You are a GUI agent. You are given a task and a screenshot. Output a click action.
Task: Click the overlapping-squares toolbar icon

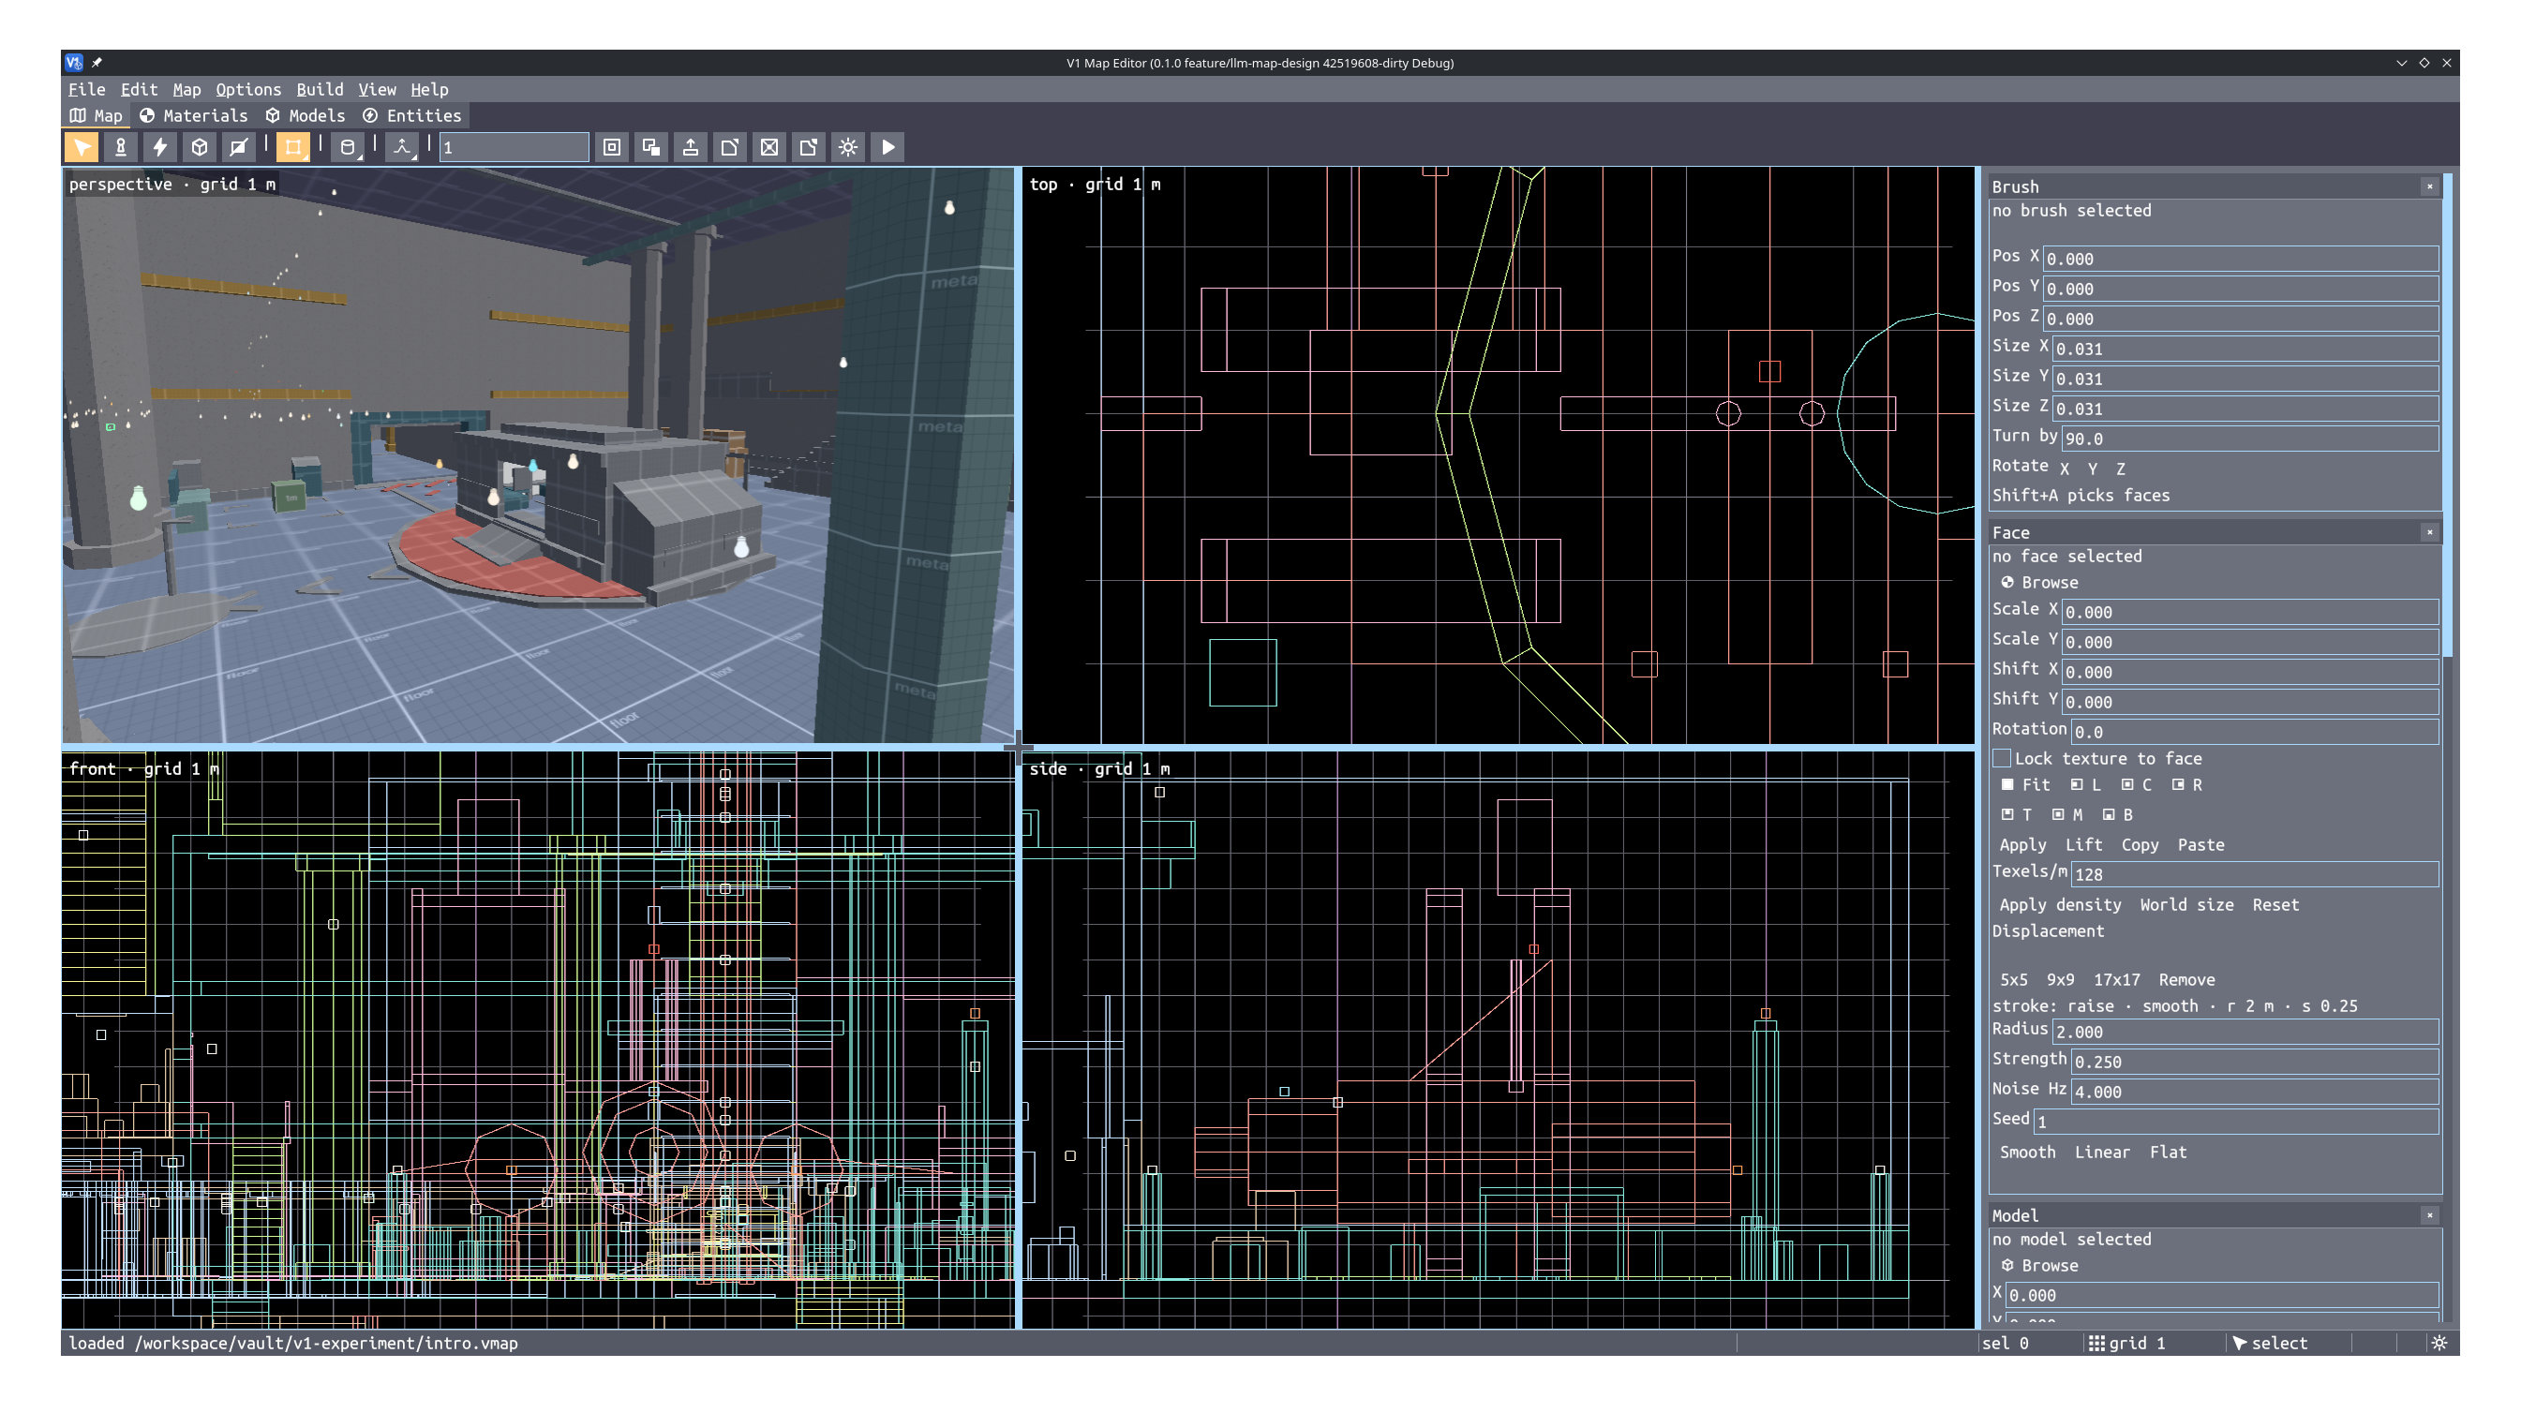coord(650,147)
